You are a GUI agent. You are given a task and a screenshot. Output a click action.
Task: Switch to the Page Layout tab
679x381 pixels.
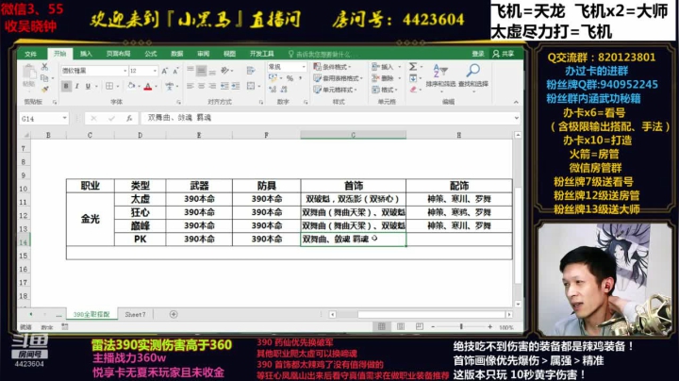(x=118, y=54)
